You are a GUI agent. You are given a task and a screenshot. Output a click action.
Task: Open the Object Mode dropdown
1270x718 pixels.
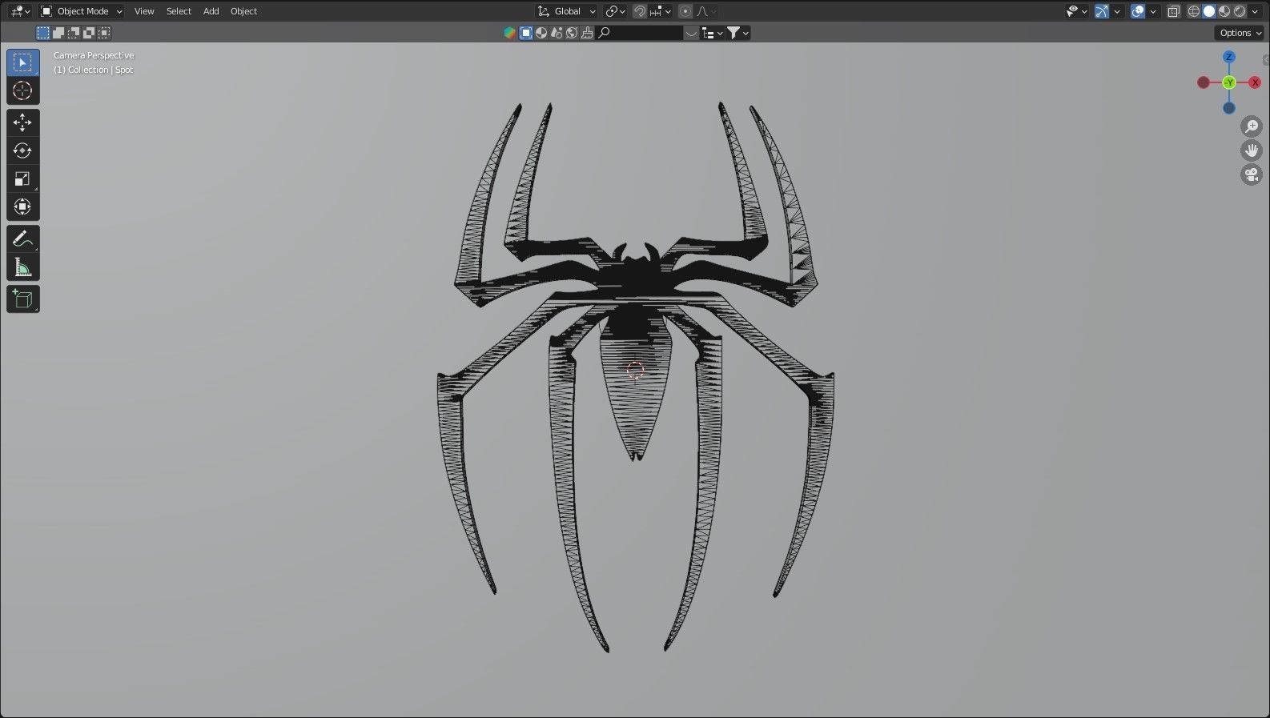point(82,11)
